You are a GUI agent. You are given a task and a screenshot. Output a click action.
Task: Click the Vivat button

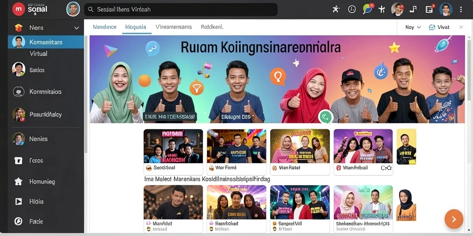pos(439,27)
